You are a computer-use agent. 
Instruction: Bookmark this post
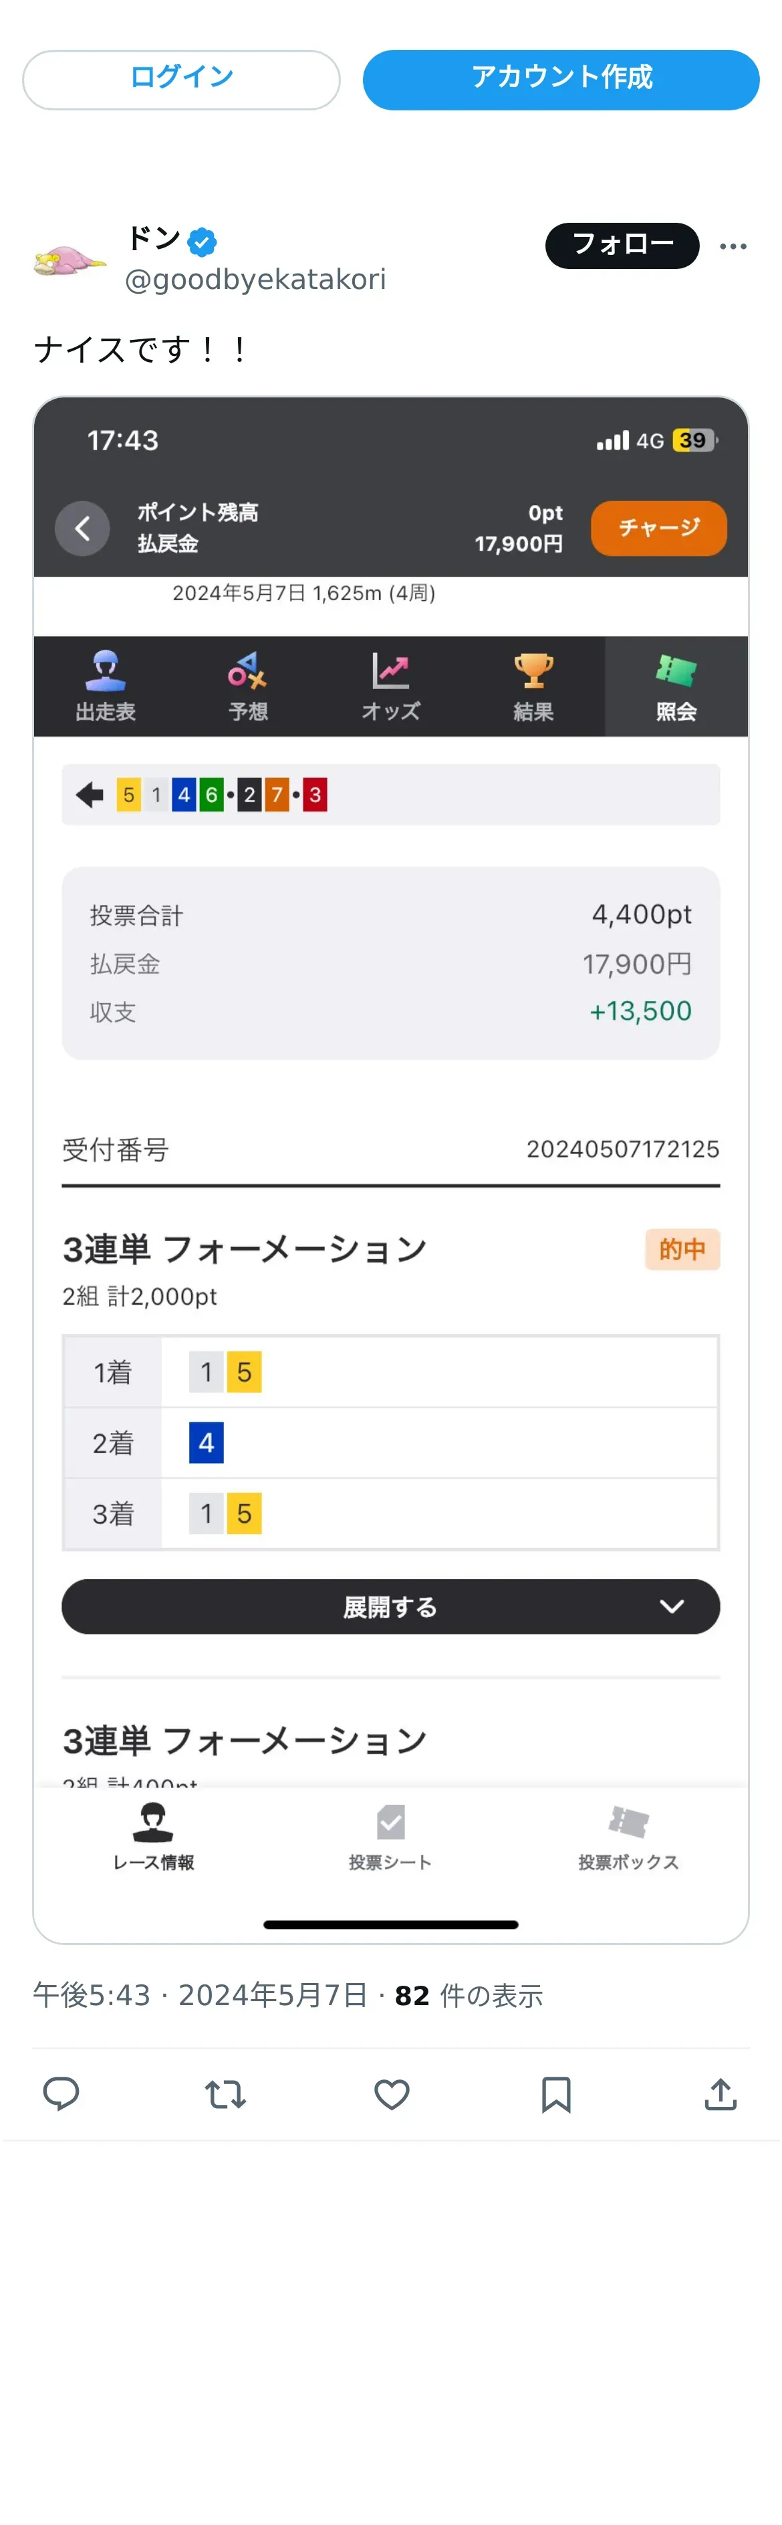point(556,2093)
